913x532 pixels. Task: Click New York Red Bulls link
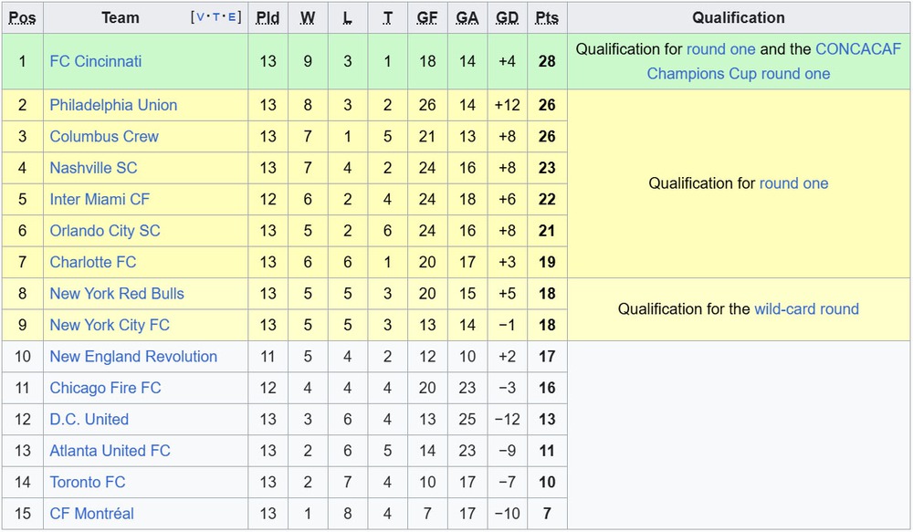point(117,294)
